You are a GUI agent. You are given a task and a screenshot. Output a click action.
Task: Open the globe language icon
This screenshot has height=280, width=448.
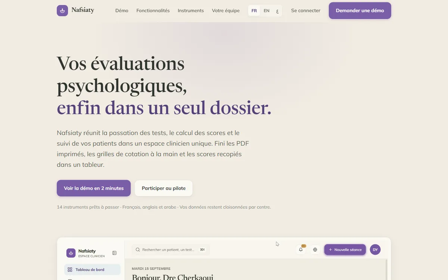tap(315, 250)
